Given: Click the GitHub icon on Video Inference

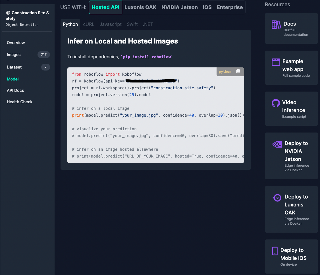Looking at the screenshot, I should (x=275, y=103).
